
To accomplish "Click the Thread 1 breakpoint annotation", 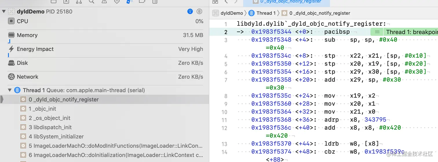I will tap(408, 32).
